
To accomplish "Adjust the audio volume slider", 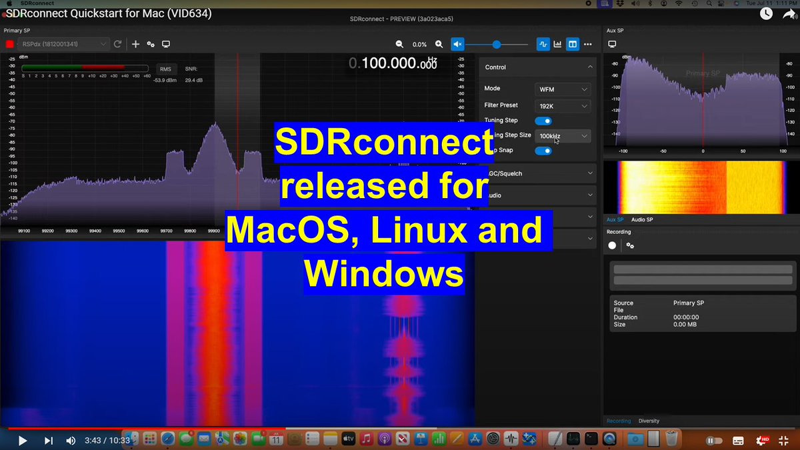I will click(497, 44).
